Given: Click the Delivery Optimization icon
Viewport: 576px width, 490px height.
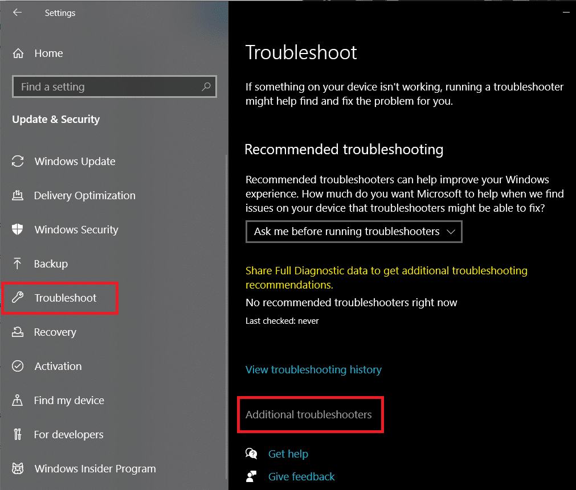Looking at the screenshot, I should tap(18, 195).
